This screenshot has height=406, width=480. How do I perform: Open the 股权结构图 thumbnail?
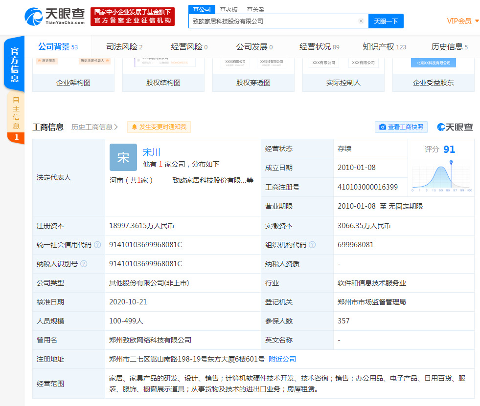pyautogui.click(x=163, y=75)
